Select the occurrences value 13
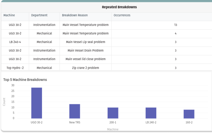This screenshot has height=133, width=212. click(x=176, y=25)
